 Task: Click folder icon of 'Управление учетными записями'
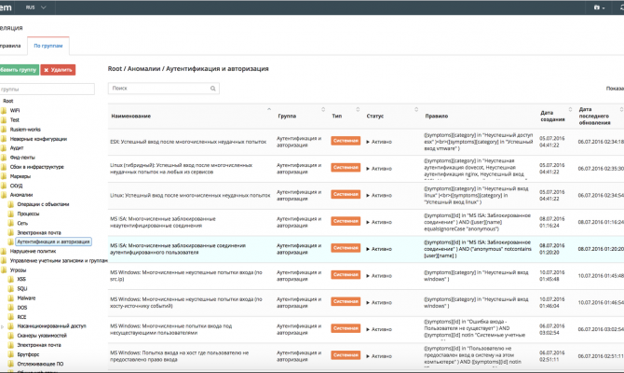(x=4, y=260)
